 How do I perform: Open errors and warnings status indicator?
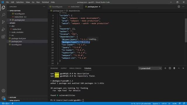(x=6, y=104)
